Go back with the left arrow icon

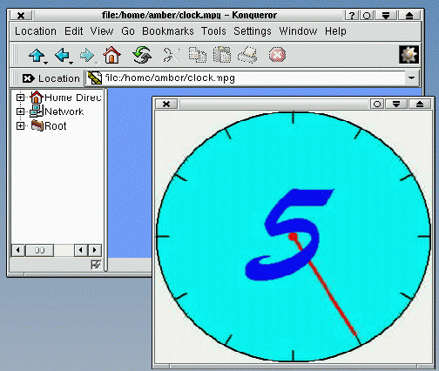tap(62, 55)
